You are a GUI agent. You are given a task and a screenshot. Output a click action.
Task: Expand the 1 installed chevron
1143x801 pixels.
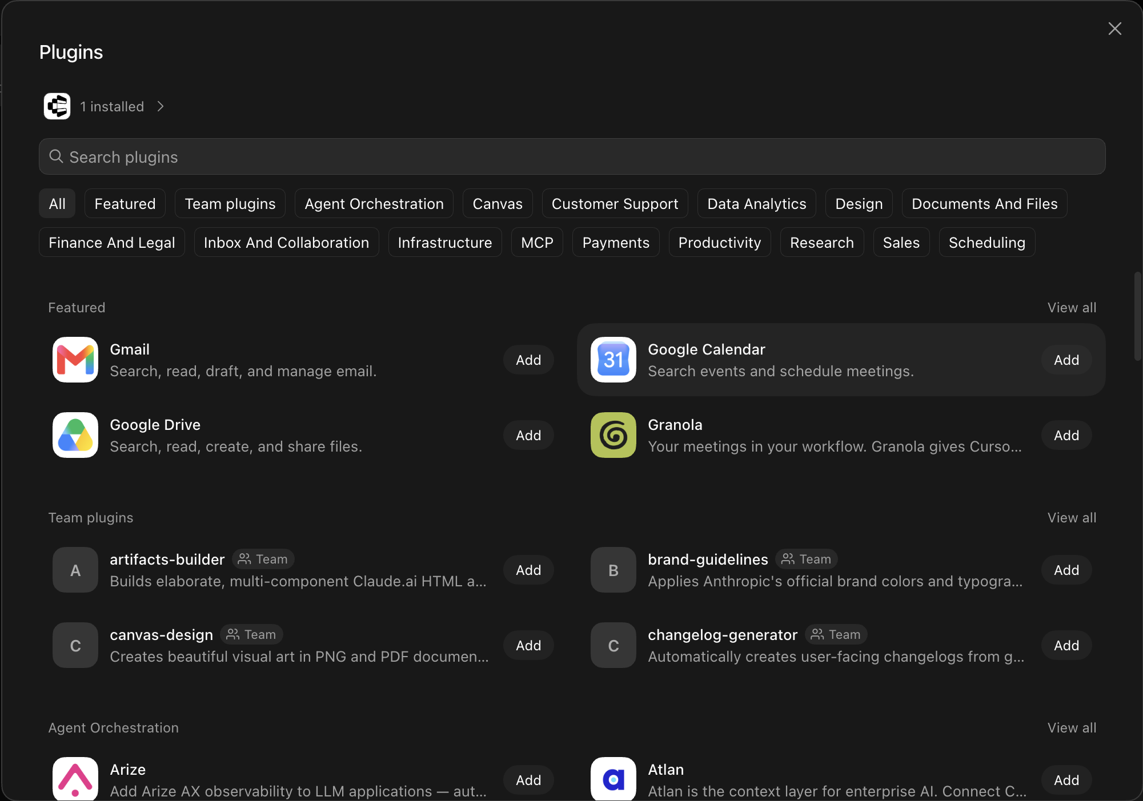(161, 106)
